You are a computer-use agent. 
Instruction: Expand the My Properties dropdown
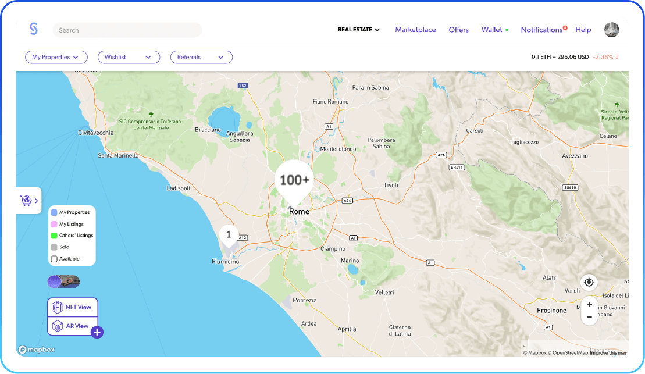(56, 57)
